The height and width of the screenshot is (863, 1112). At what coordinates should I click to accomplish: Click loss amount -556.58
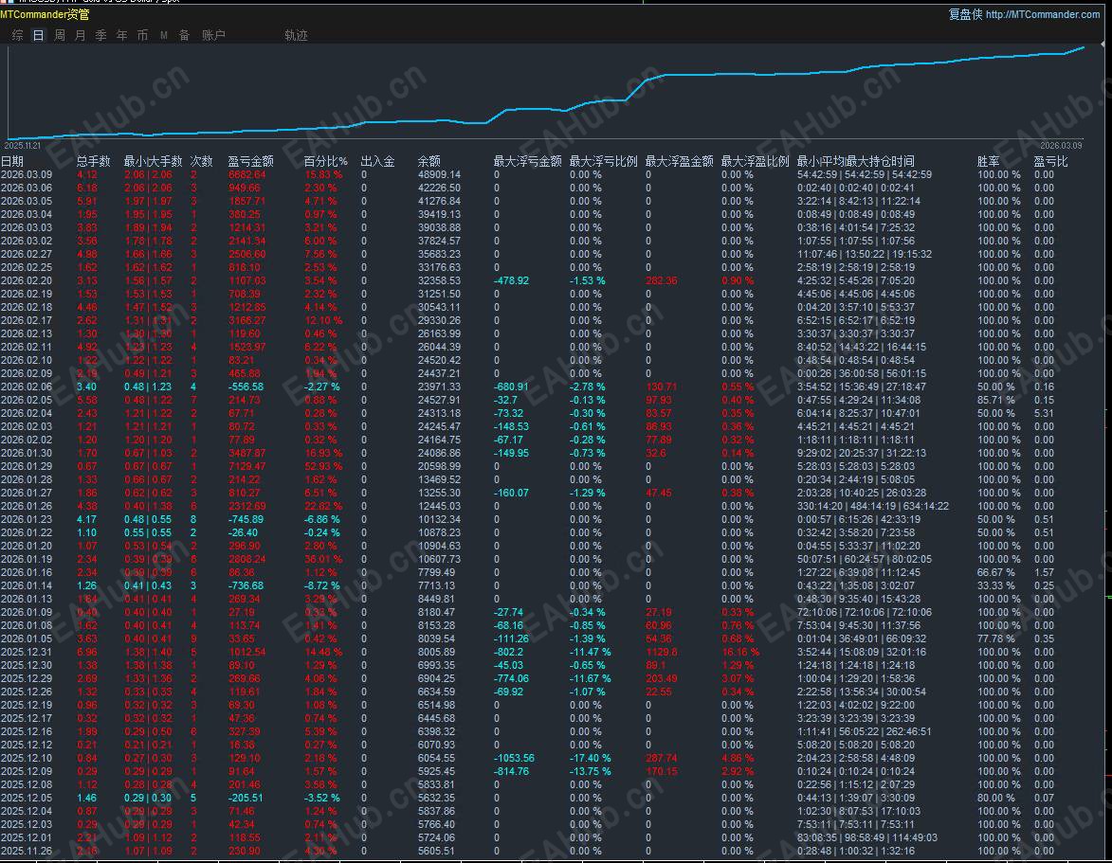coord(246,387)
